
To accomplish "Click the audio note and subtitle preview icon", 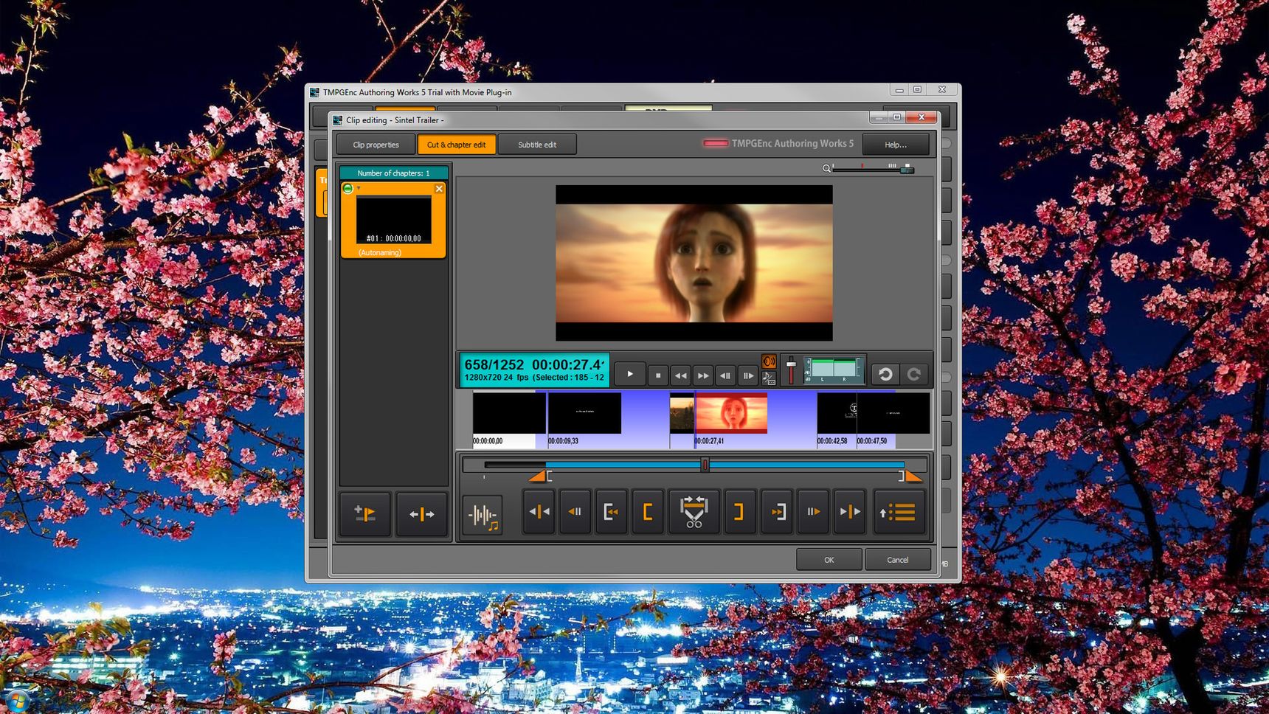I will [769, 378].
